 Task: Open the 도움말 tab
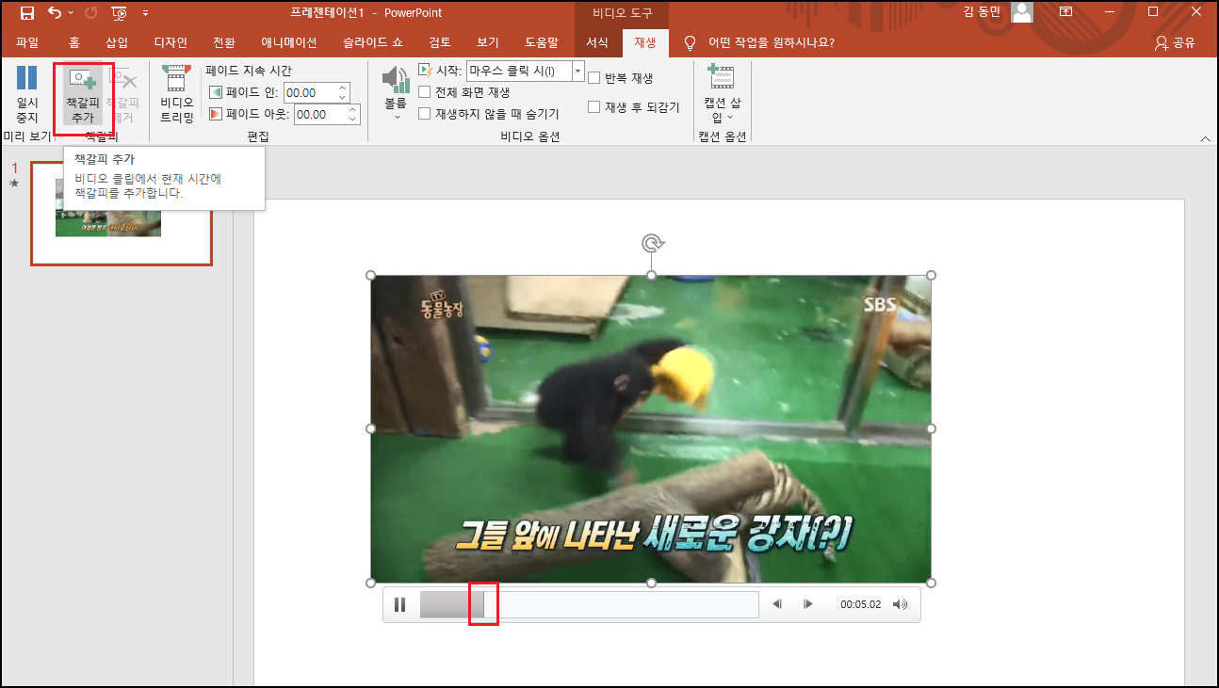tap(542, 42)
